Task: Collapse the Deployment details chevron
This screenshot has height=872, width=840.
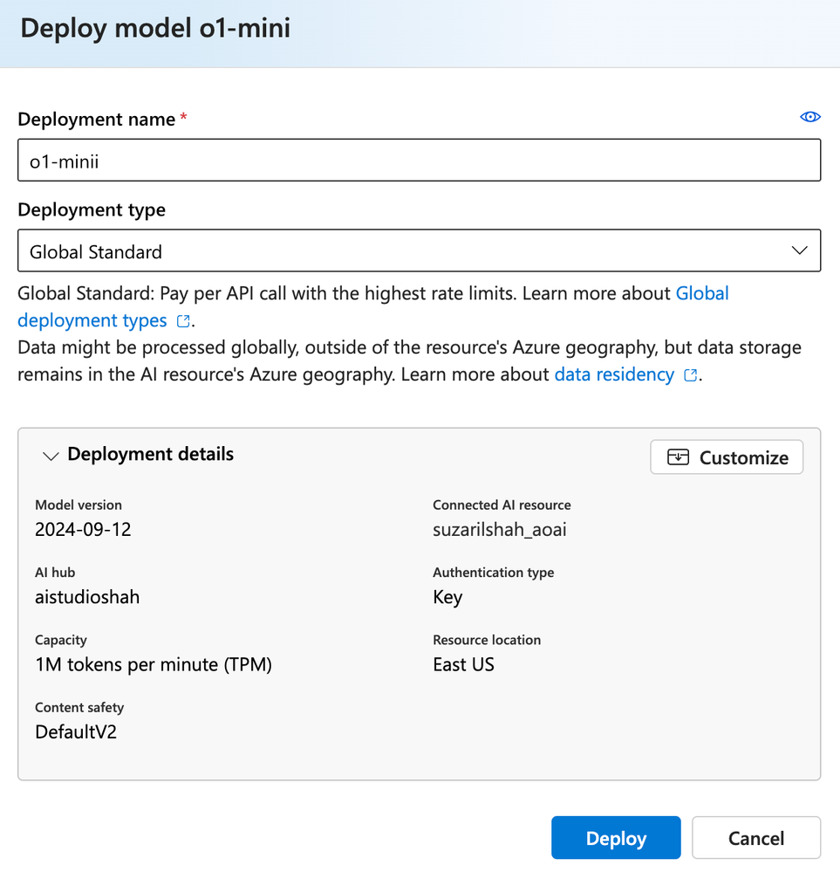Action: (x=51, y=456)
